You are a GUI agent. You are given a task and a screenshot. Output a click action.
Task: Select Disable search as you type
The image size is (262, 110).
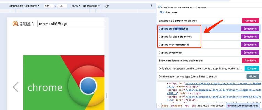209,76
